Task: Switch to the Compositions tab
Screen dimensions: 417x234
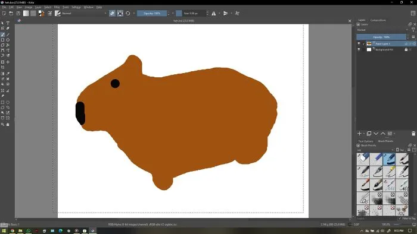Action: tap(378, 20)
